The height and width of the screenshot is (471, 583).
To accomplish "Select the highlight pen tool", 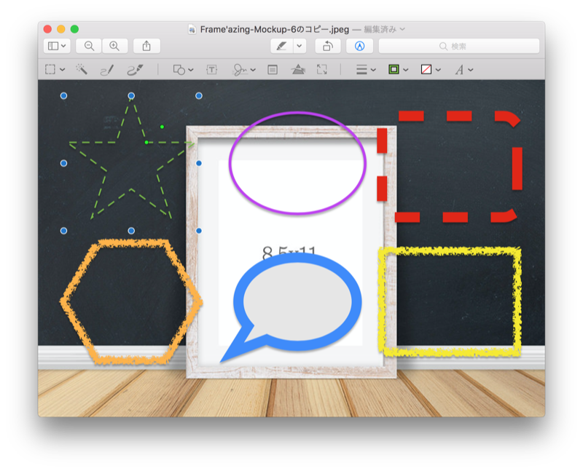I will pyautogui.click(x=282, y=46).
